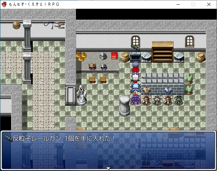Click the left arched window
The width and height of the screenshot is (217, 171).
(x=136, y=41)
